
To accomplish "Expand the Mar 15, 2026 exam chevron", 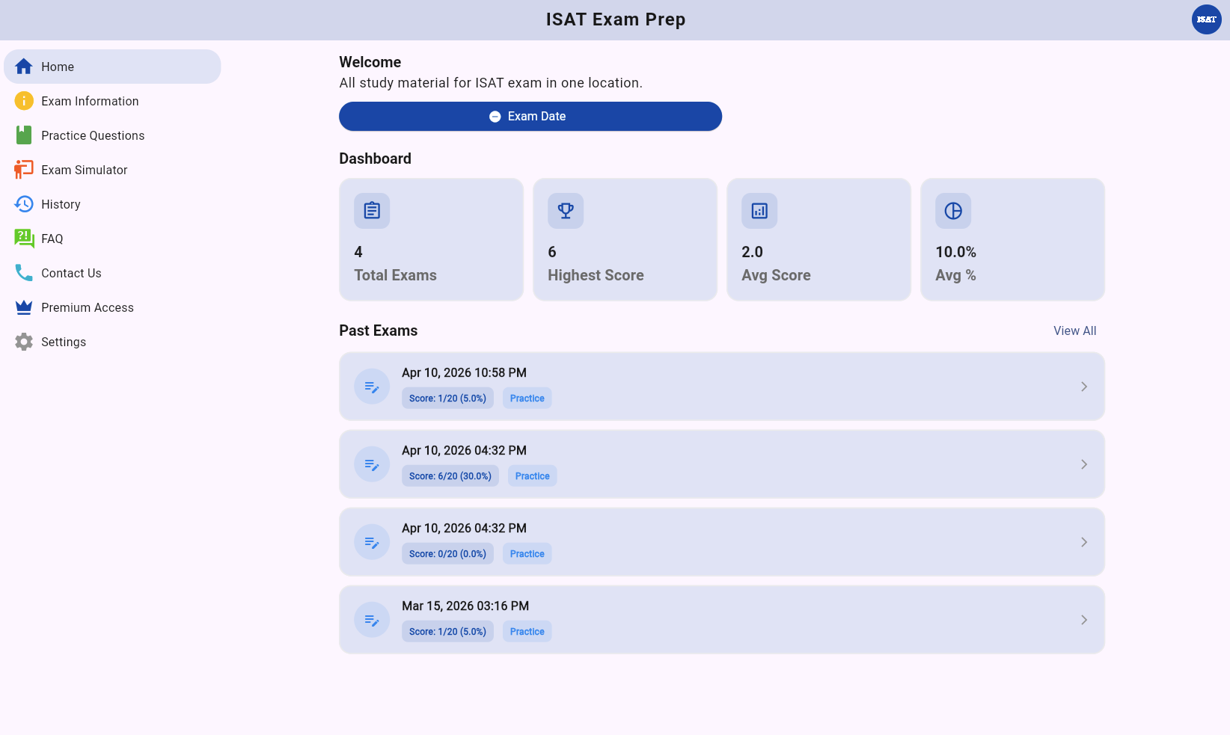I will 1083,620.
